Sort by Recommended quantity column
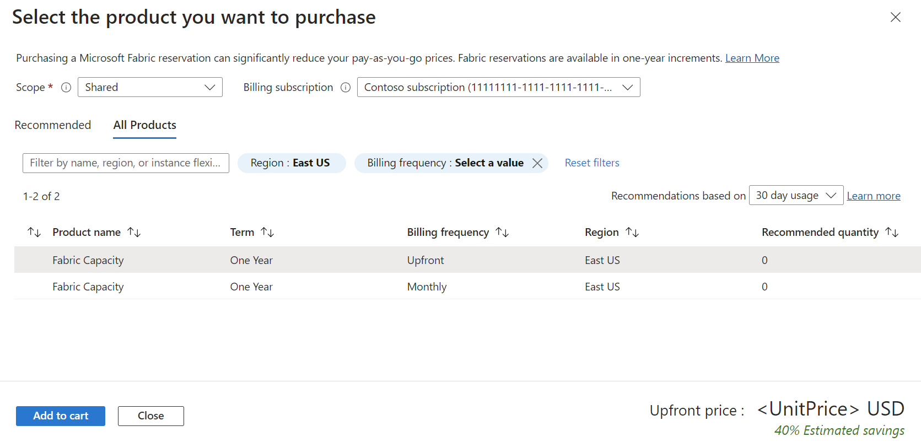921x442 pixels. click(x=892, y=233)
